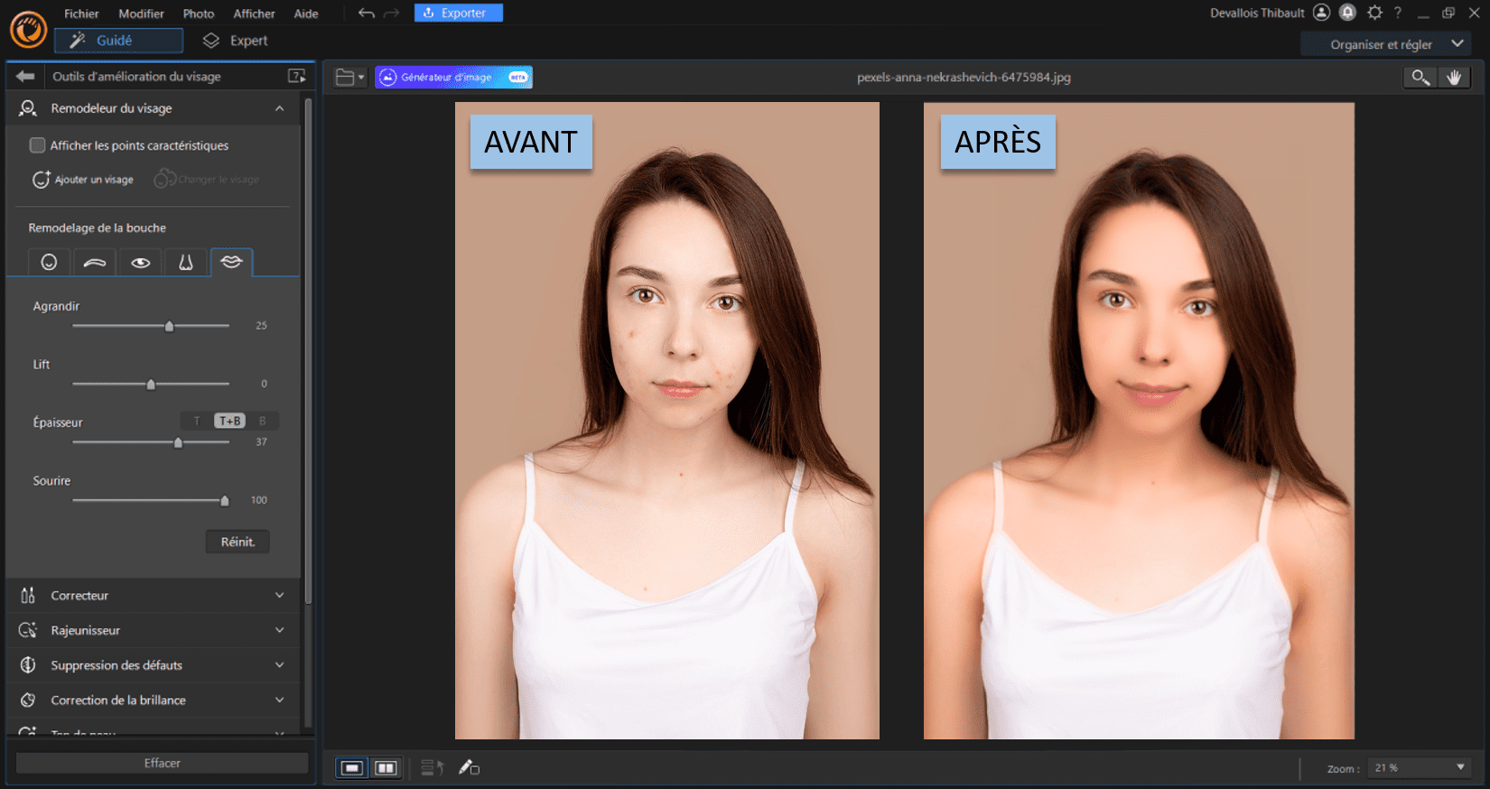The height and width of the screenshot is (789, 1490).
Task: Open the notifications bell icon
Action: tap(1347, 12)
